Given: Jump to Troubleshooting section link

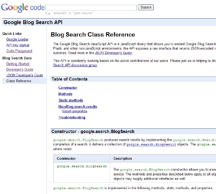Looking at the screenshot, I should point(72,117).
